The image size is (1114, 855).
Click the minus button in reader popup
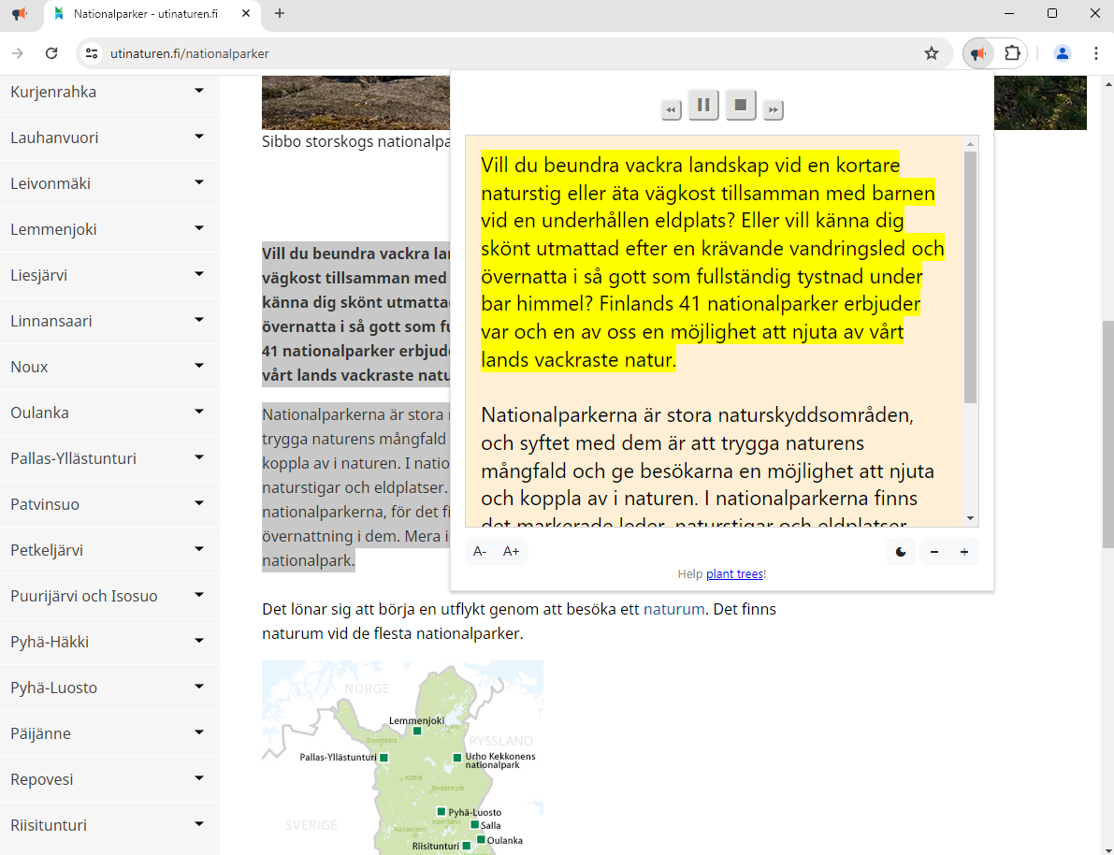point(934,552)
